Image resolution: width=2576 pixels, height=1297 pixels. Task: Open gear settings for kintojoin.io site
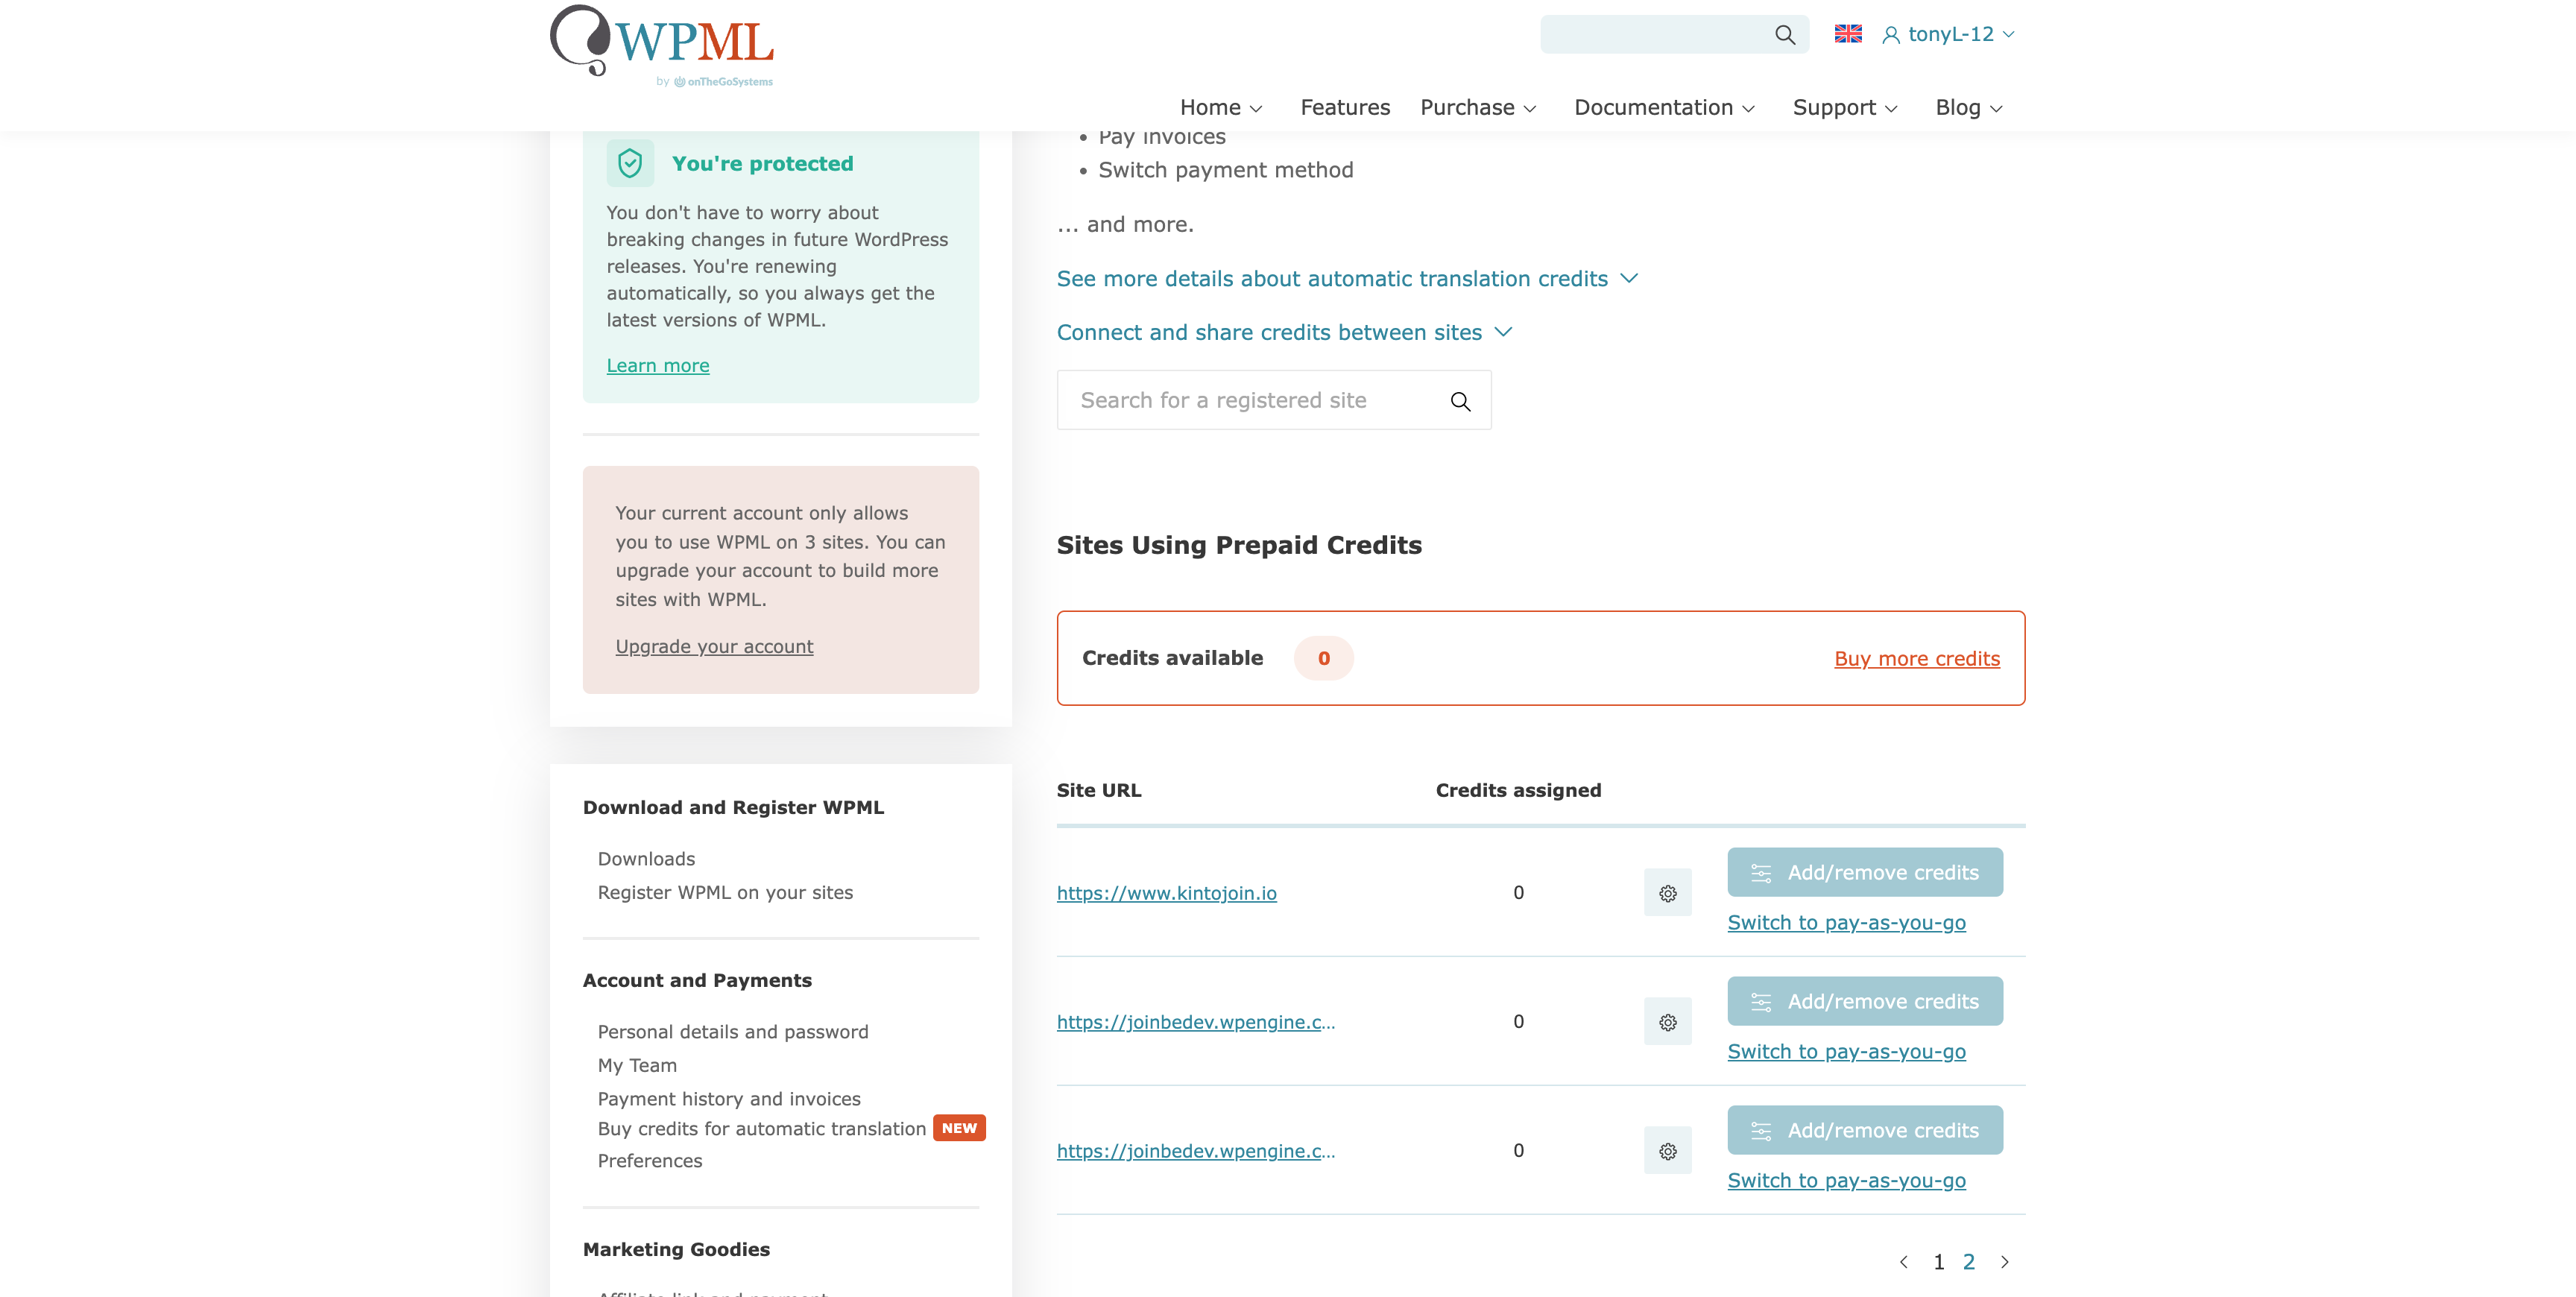pyautogui.click(x=1667, y=893)
